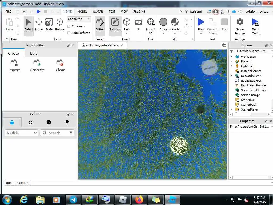The height and width of the screenshot is (205, 273).
Task: Expand the StarterPlayer node
Action: pyautogui.click(x=231, y=109)
